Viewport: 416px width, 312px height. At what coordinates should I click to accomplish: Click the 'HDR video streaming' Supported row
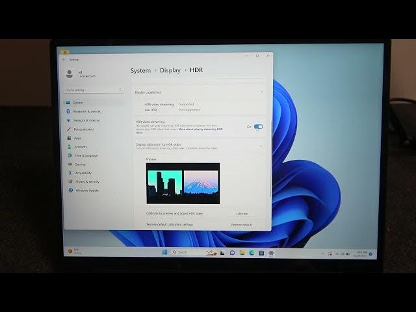point(169,104)
